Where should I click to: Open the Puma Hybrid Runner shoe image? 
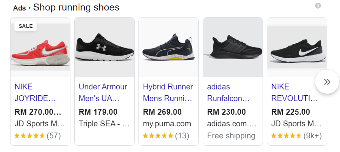click(x=169, y=47)
